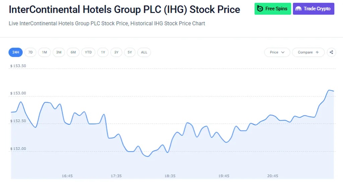
Task: Choose the 6M time range
Action: click(73, 52)
